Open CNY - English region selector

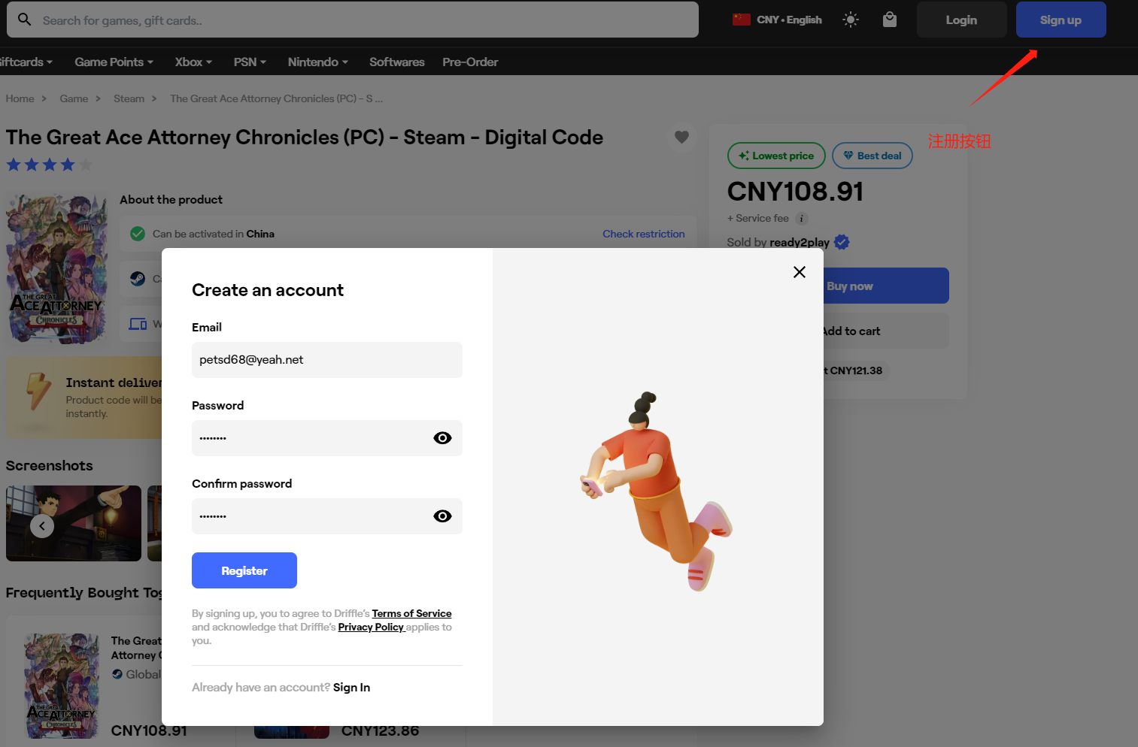click(777, 20)
